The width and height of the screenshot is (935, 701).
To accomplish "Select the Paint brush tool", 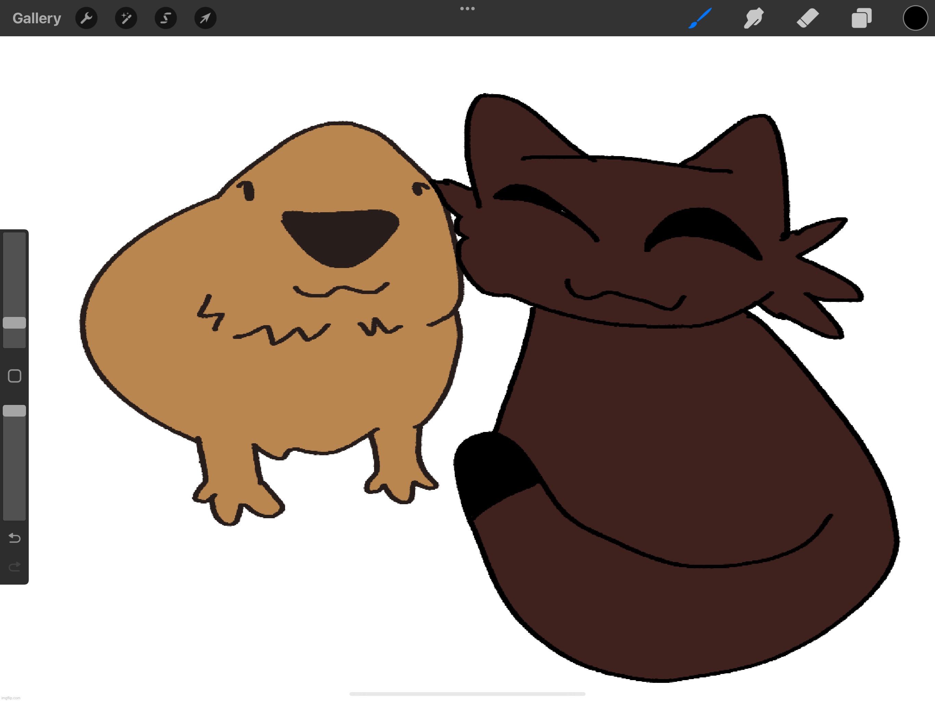I will click(x=700, y=18).
